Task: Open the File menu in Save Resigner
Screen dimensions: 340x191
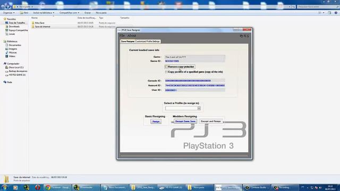Action: tap(122, 36)
